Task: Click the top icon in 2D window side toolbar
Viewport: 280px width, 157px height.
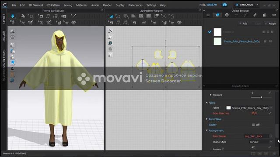Action: [110, 31]
